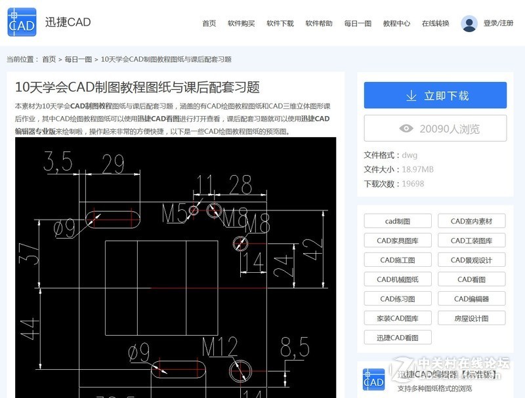This screenshot has width=525, height=398.
Task: Click the cad制图 tag button
Action: pos(396,221)
